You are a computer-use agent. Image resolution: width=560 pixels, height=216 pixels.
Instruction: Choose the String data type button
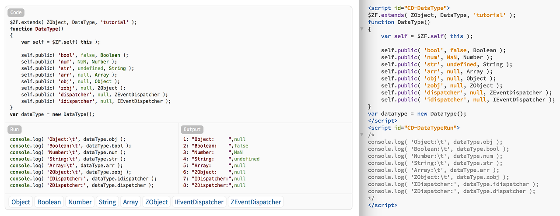tap(107, 202)
